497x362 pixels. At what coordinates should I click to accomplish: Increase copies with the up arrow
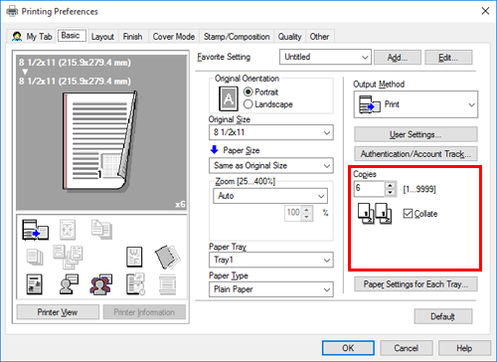[x=391, y=185]
